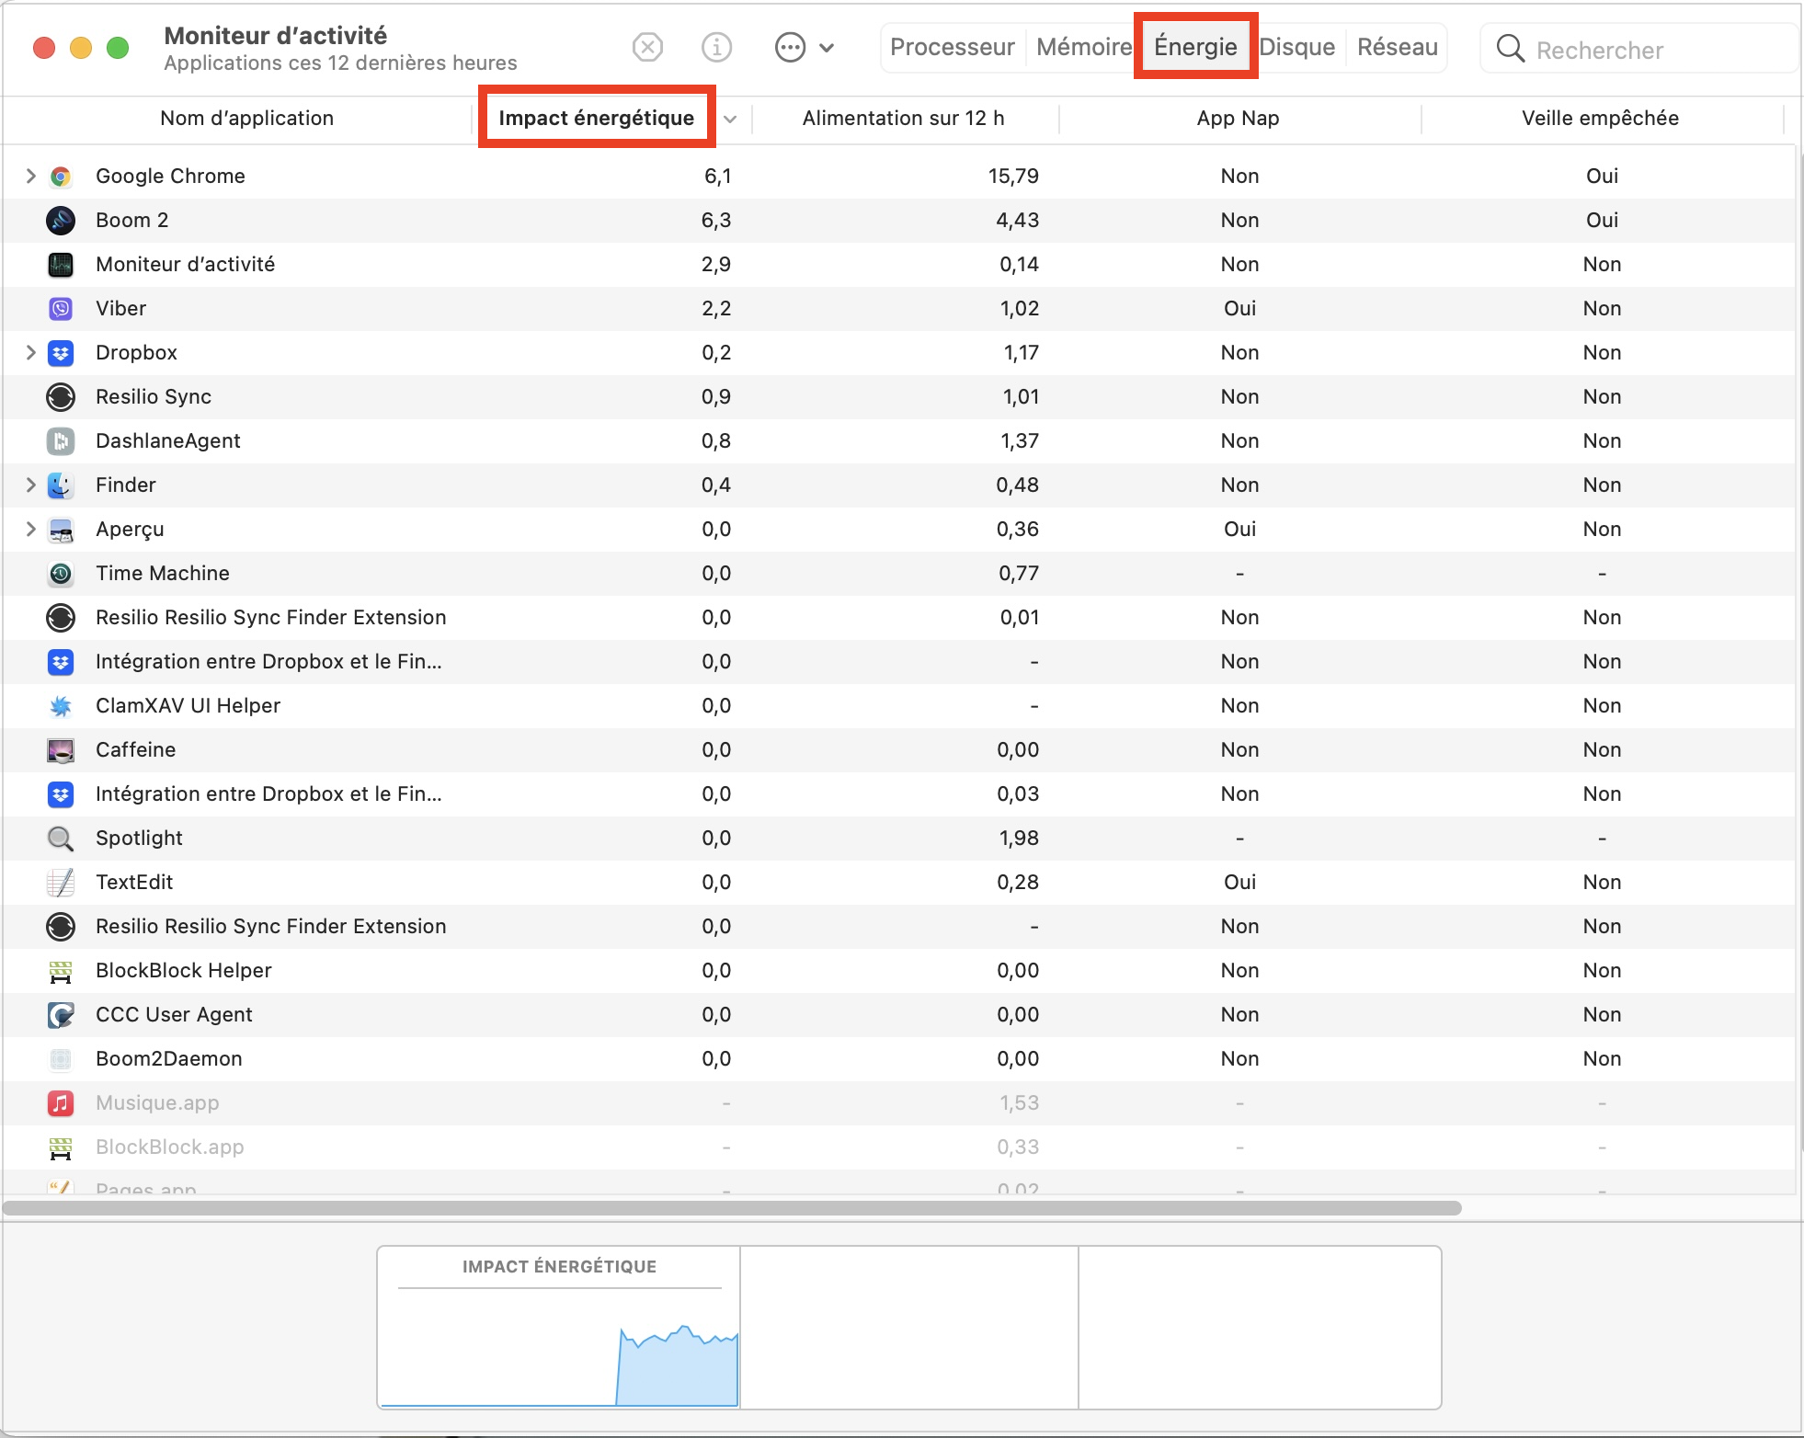Screen dimensions: 1804x1438
Task: Click Viber's App Nap value Oui
Action: point(1239,309)
